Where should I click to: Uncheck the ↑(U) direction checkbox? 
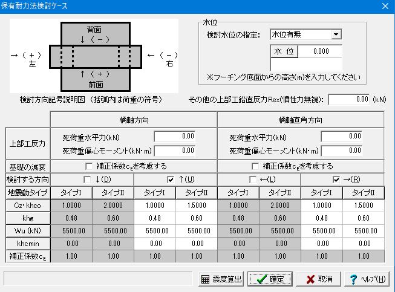pyautogui.click(x=171, y=180)
